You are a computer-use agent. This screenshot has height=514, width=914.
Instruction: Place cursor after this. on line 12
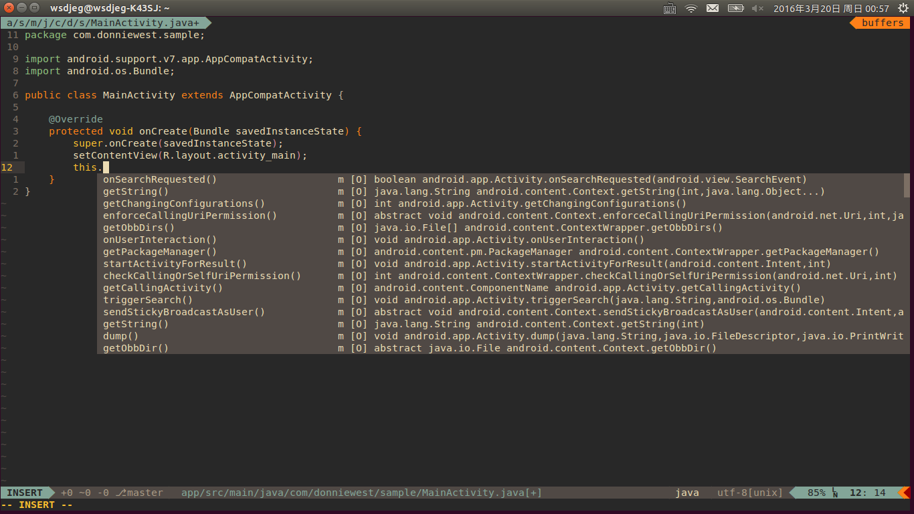106,167
